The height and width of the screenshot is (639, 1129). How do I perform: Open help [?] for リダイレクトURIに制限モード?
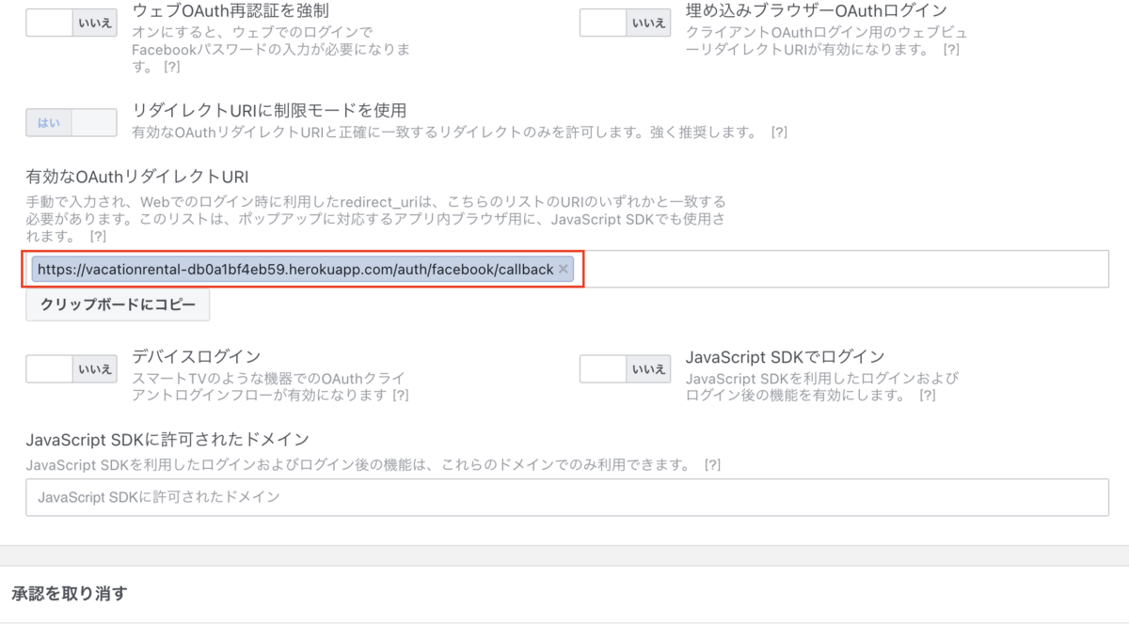pyautogui.click(x=779, y=132)
